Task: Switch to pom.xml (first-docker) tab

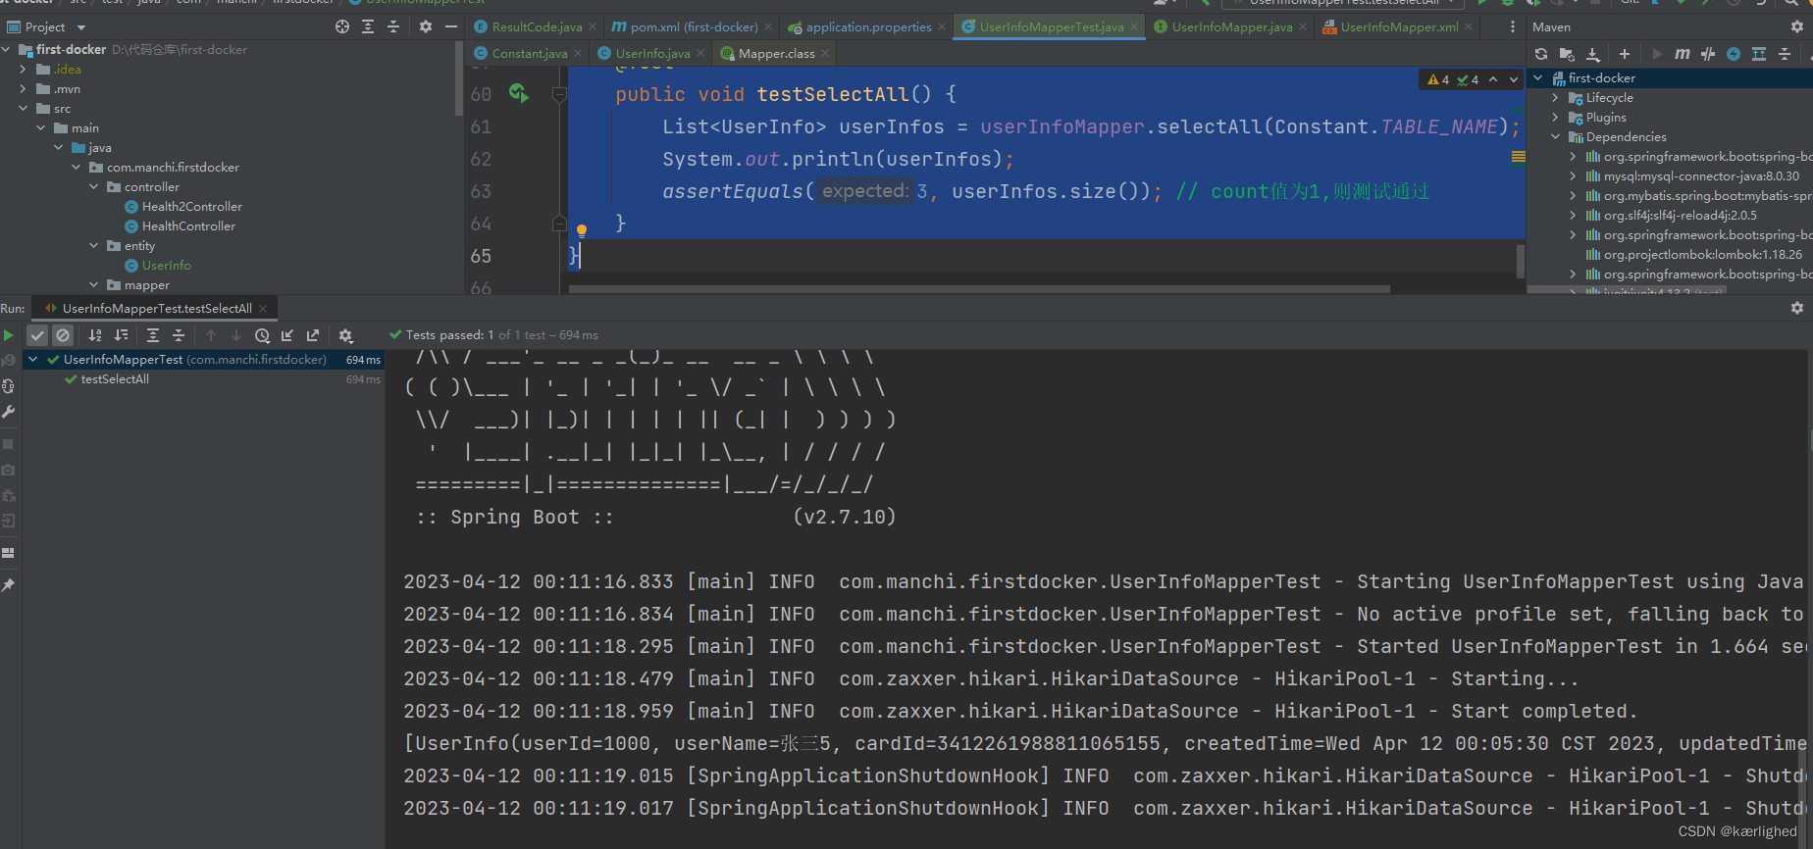Action: (x=693, y=26)
